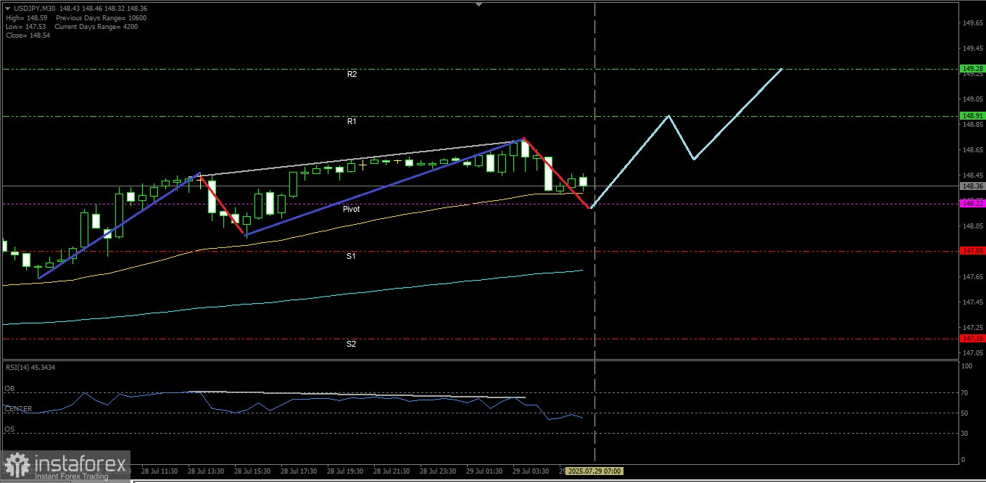Select the S2 support label
This screenshot has height=483, width=986.
click(x=351, y=344)
